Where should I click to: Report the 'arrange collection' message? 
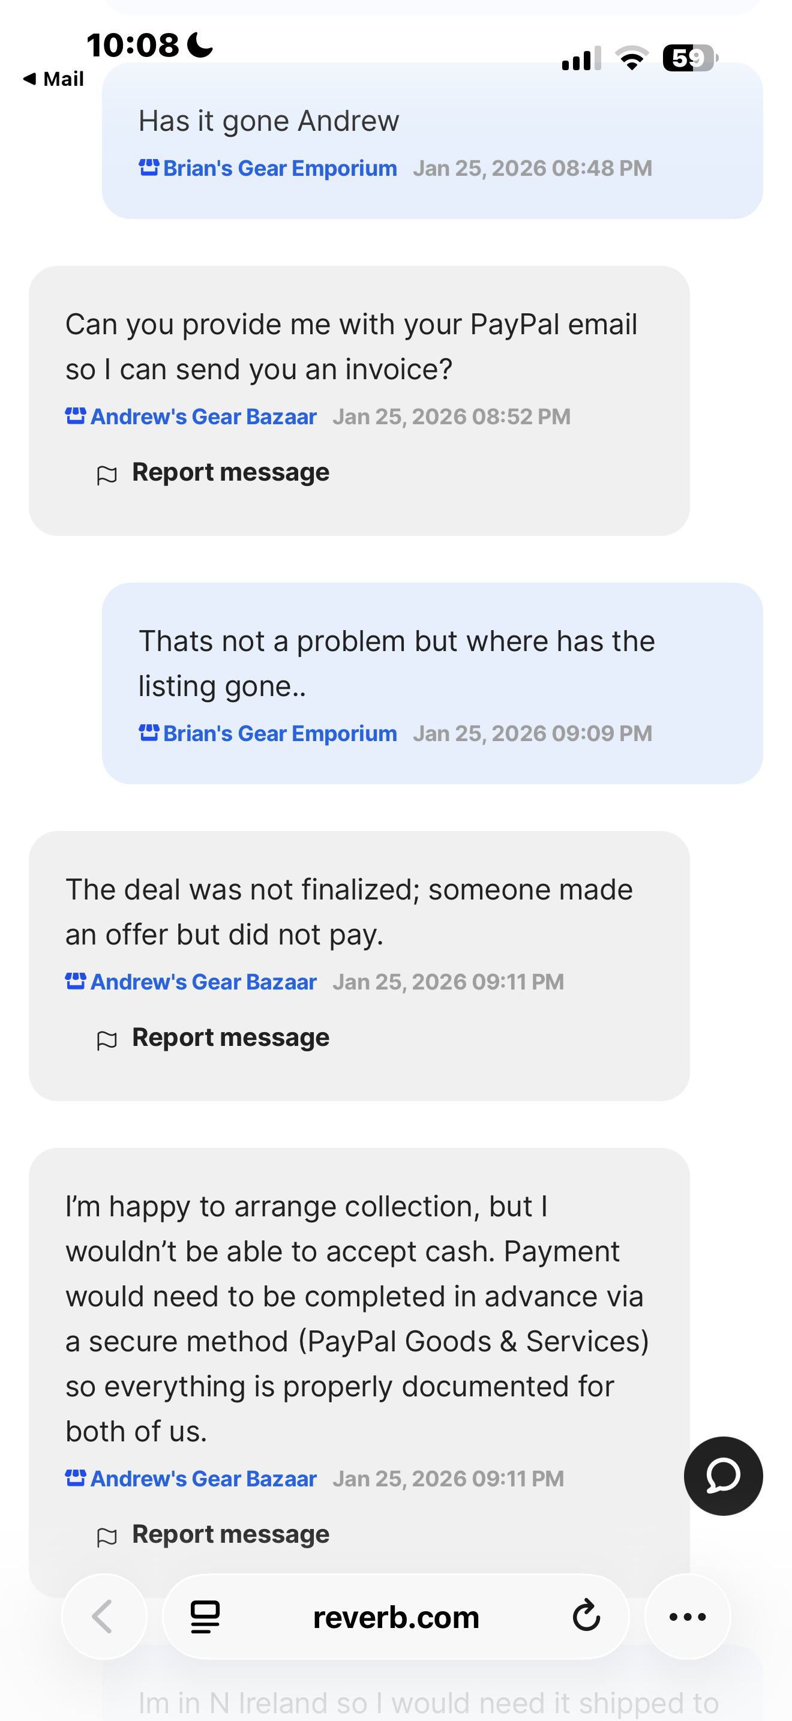(x=230, y=1534)
